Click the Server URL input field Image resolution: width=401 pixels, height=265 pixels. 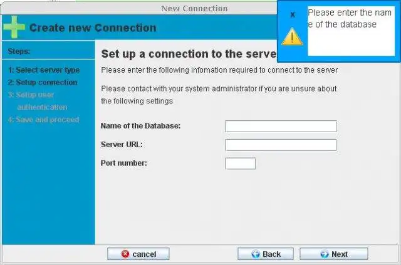point(281,145)
